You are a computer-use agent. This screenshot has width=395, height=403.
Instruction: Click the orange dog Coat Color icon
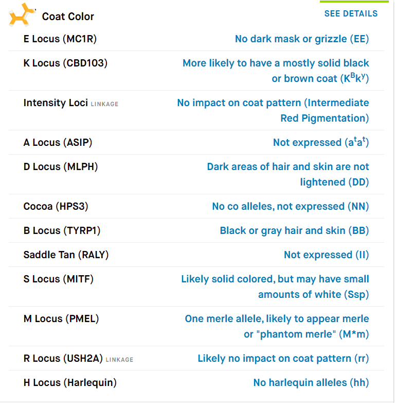click(x=22, y=14)
